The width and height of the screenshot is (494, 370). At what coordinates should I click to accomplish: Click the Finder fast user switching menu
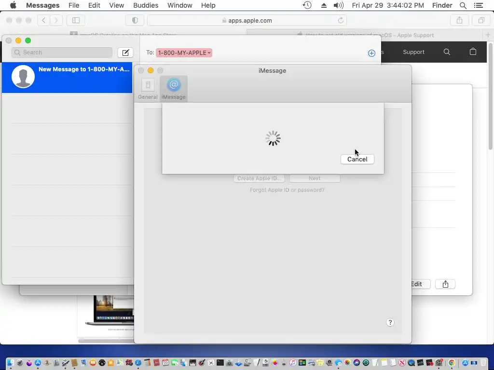[x=442, y=5]
